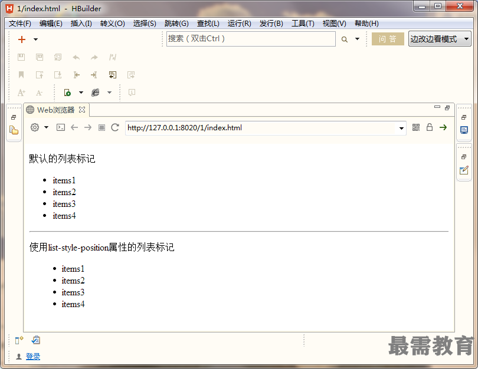Click the 登录 login link
This screenshot has height=369, width=478.
tap(33, 356)
